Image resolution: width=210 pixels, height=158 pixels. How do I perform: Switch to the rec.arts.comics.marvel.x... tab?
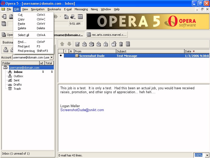(x=107, y=35)
